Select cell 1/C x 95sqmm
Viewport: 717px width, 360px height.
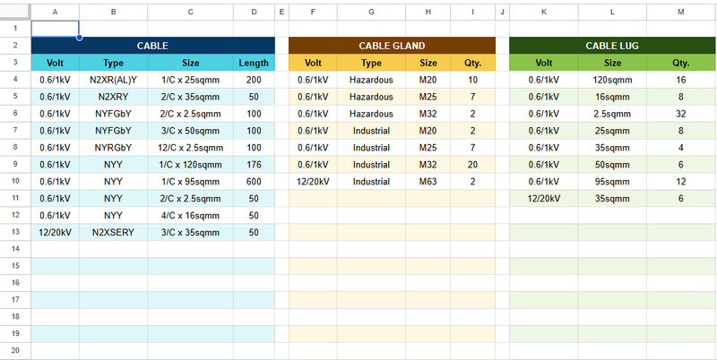point(190,182)
